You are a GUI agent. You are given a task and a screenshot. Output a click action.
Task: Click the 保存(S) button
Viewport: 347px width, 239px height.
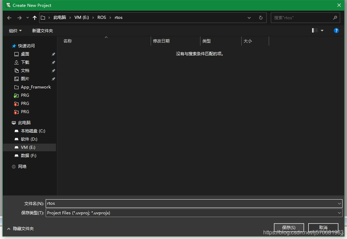289,227
